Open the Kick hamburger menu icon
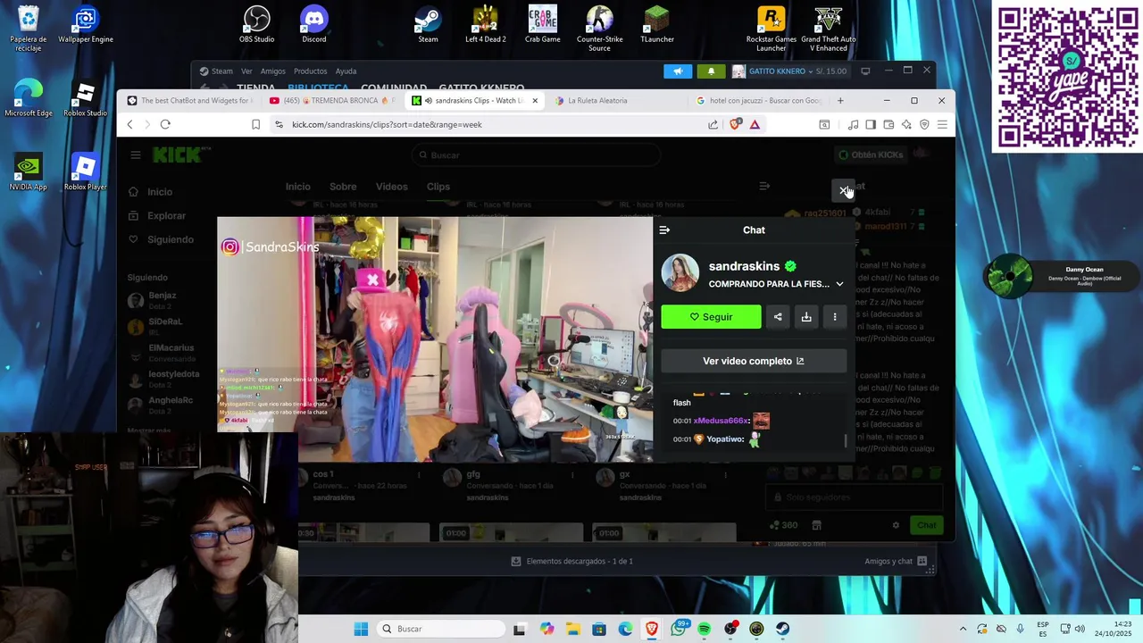Screen dimensions: 1143x643 [136, 155]
